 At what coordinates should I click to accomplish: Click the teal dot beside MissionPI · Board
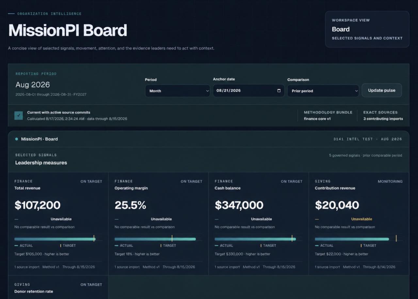pos(17,139)
